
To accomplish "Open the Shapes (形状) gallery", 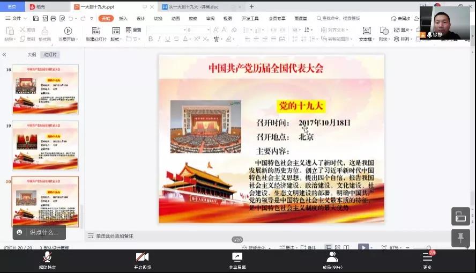I will pyautogui.click(x=384, y=34).
